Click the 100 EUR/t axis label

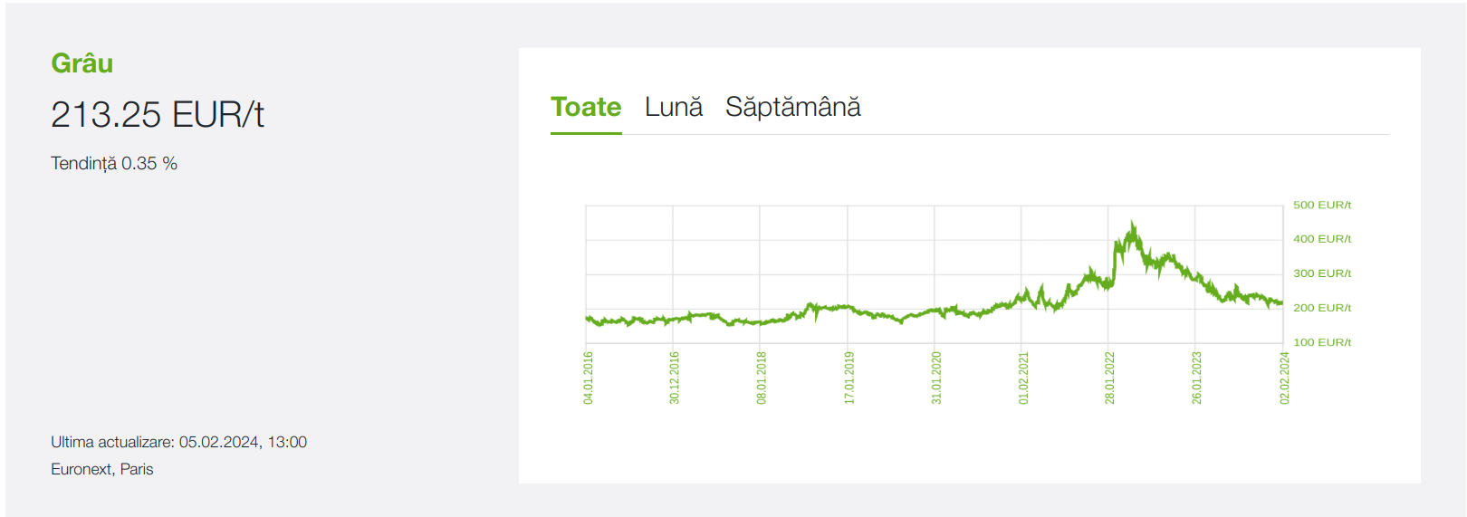1321,342
